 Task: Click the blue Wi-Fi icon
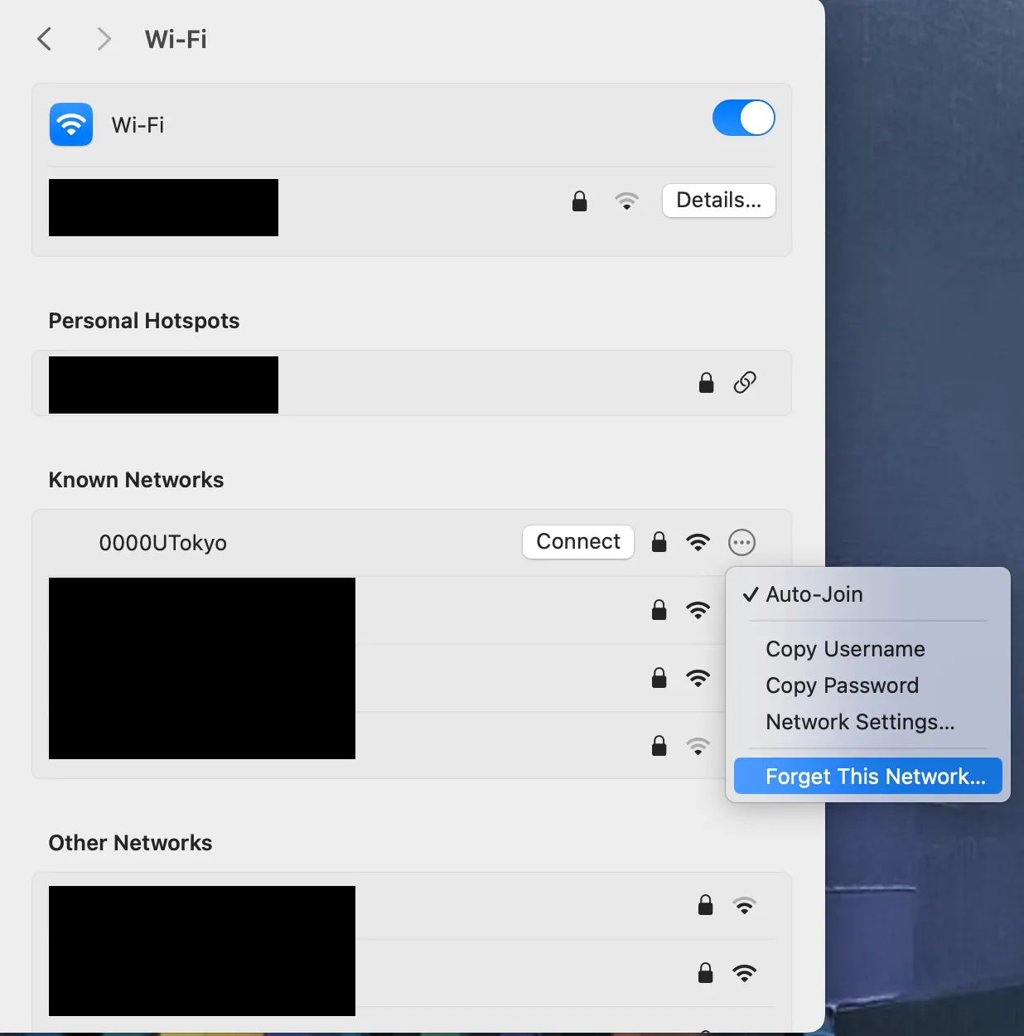[71, 124]
